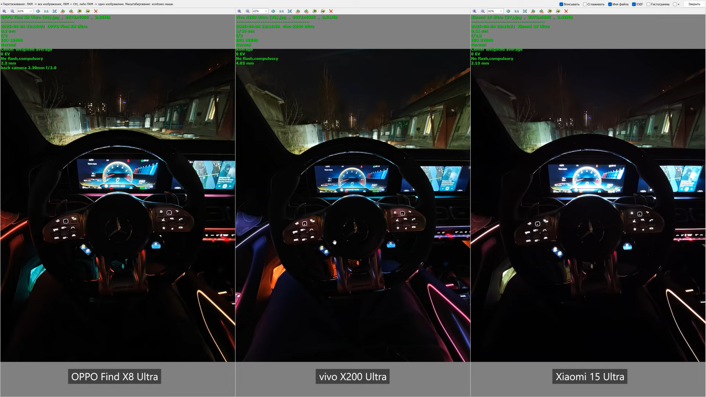Click the fit-frame icon in the Xiaomi panel toolbar

pos(525,11)
